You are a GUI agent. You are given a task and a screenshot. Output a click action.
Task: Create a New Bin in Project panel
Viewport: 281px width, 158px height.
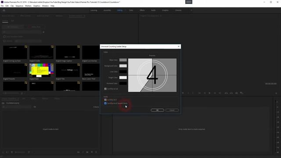[x=87, y=152]
